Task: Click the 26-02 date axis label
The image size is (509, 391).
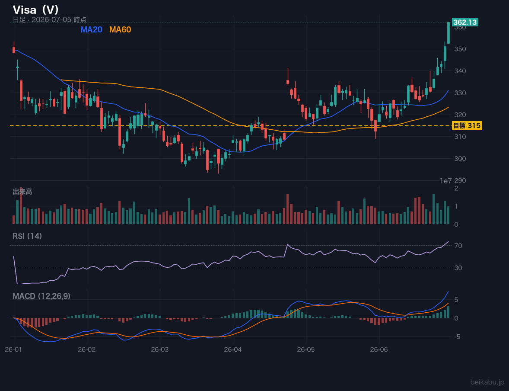Action: pos(87,350)
